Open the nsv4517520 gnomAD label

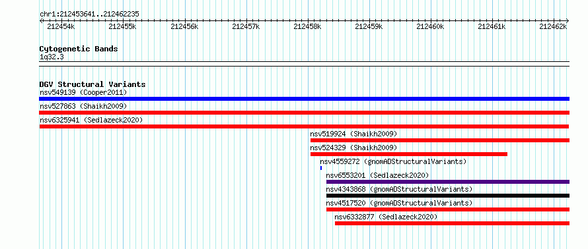pyautogui.click(x=399, y=203)
